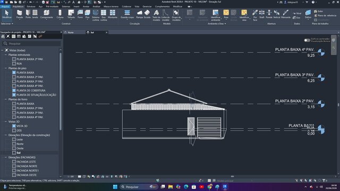Open File Explorer from the taskbar
This screenshot has height=191, width=340.
coord(171,187)
